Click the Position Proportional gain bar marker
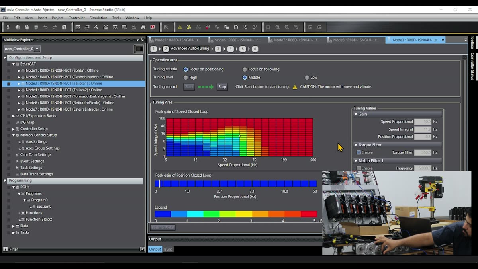 point(160,183)
